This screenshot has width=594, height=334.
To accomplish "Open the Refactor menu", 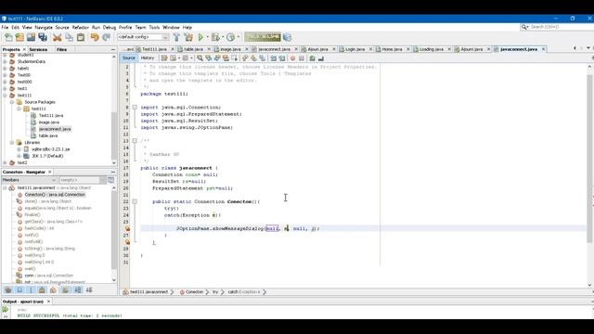I will point(81,27).
